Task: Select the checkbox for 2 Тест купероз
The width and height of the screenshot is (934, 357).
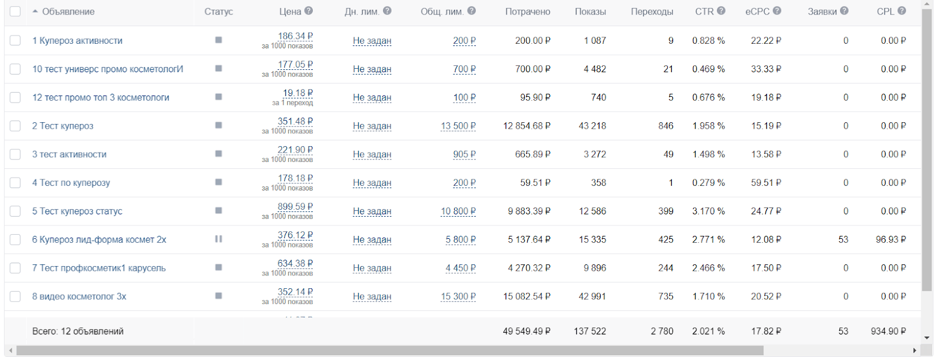Action: [x=15, y=126]
